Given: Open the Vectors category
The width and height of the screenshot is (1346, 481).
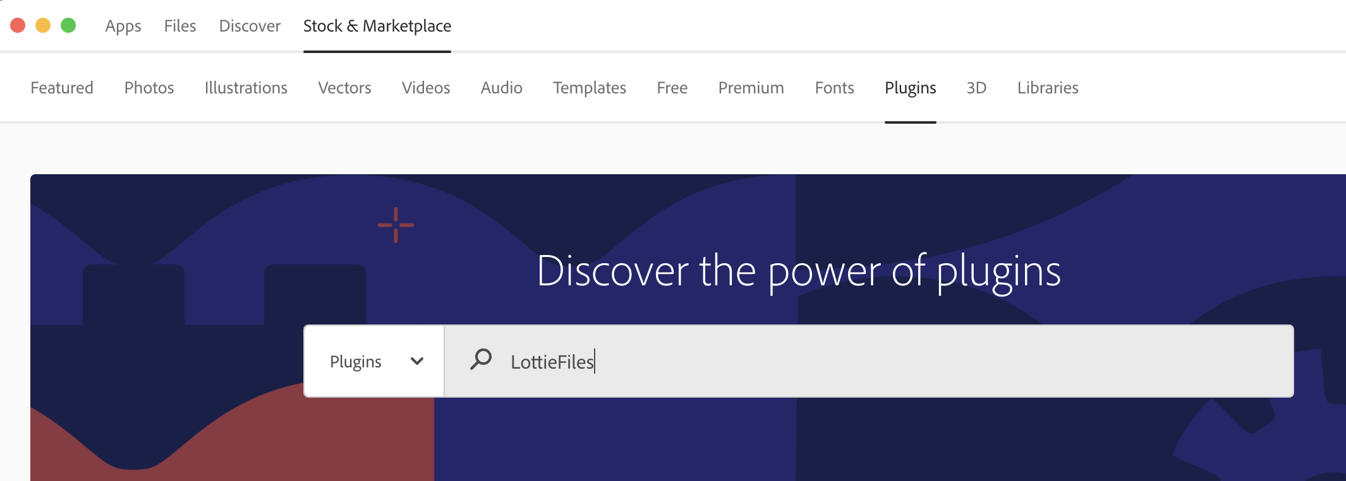Looking at the screenshot, I should point(344,88).
